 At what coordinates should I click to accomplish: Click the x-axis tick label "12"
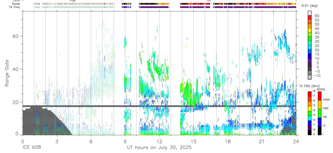point(159,141)
